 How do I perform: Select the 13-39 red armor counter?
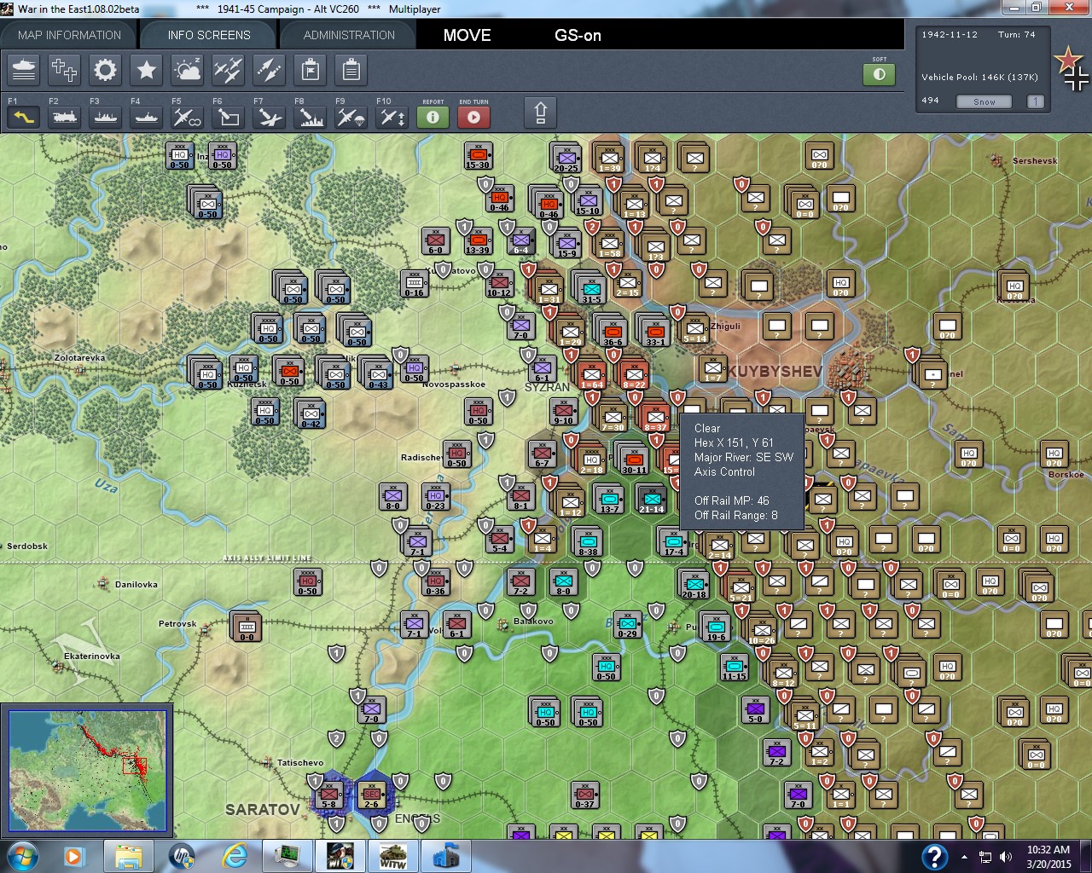478,240
